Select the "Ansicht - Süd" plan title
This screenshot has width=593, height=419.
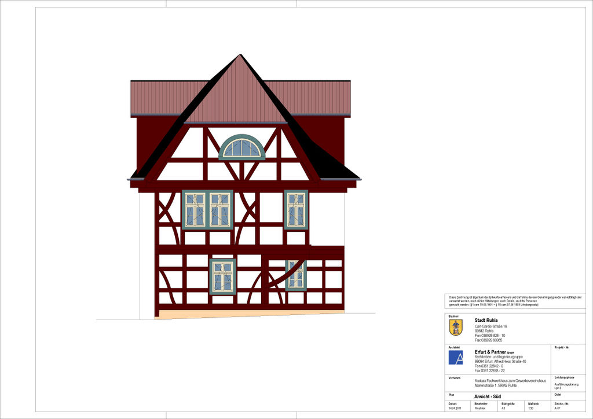488,396
